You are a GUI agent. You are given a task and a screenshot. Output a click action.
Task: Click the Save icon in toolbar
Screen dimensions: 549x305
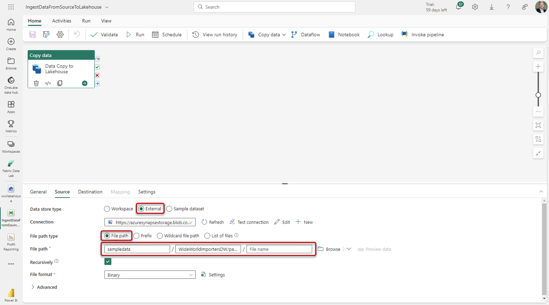32,34
